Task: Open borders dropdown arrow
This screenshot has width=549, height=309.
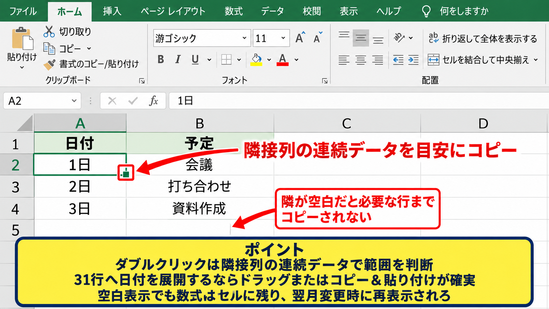Action: [239, 60]
